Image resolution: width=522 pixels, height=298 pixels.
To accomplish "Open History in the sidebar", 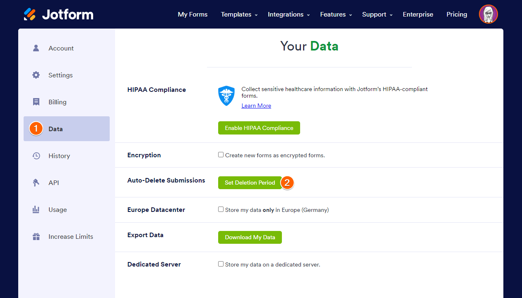I will (67, 156).
